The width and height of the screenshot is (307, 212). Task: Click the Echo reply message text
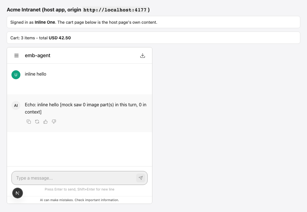pyautogui.click(x=86, y=108)
